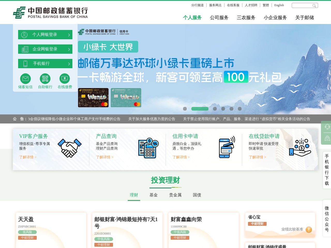Expand 手机银行 via its arrow chevron
The width and height of the screenshot is (331, 248).
point(69,64)
